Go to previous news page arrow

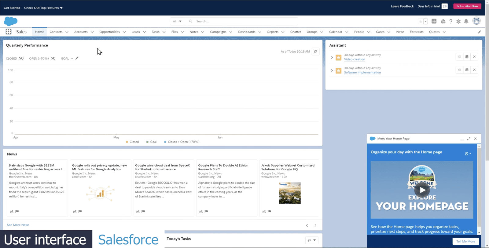307,225
